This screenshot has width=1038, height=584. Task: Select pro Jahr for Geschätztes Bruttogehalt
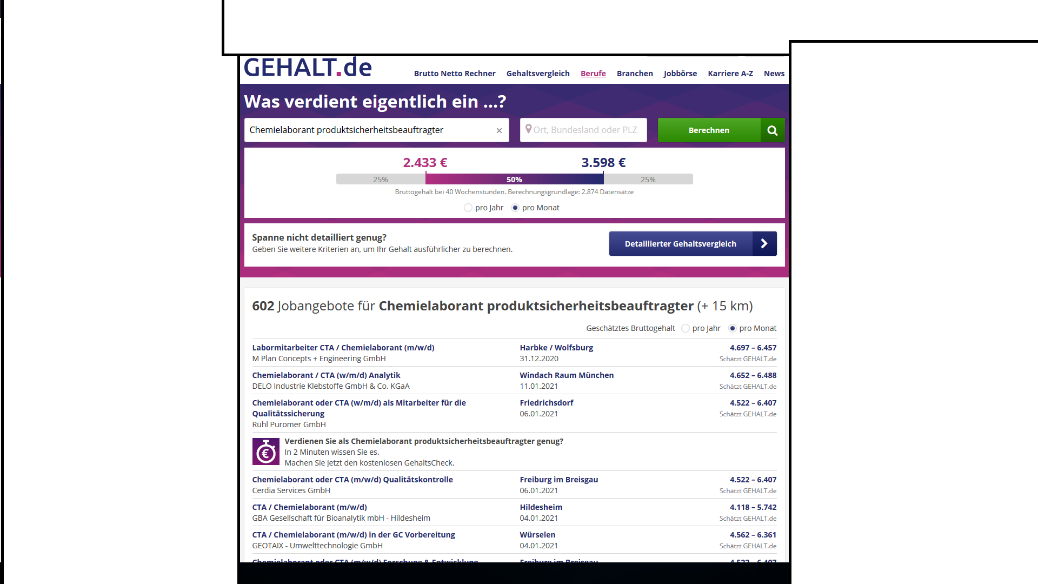click(686, 328)
